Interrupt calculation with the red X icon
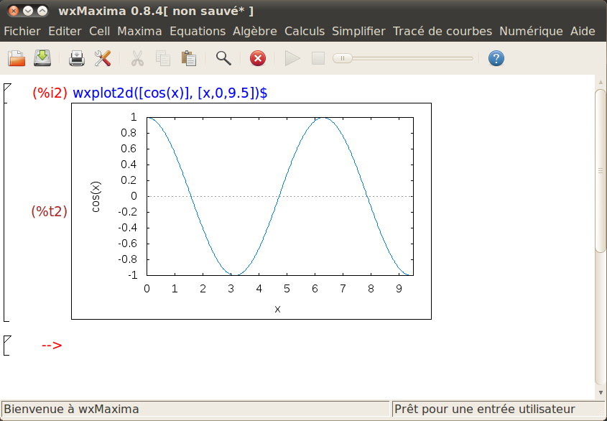Image resolution: width=607 pixels, height=421 pixels. pyautogui.click(x=258, y=58)
